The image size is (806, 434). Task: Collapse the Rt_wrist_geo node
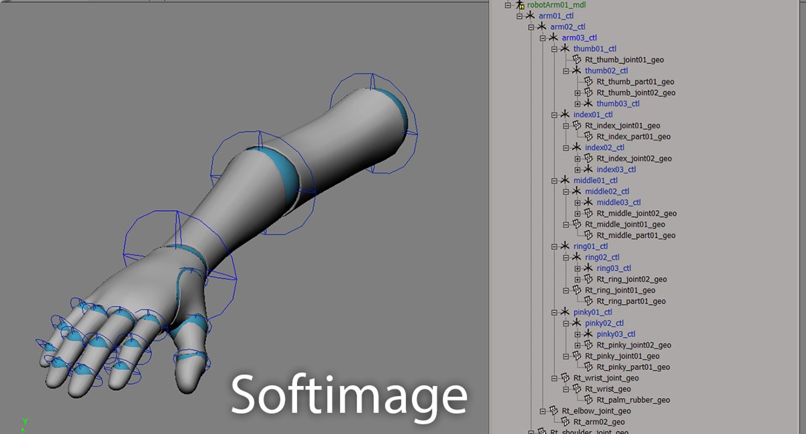[x=565, y=389]
